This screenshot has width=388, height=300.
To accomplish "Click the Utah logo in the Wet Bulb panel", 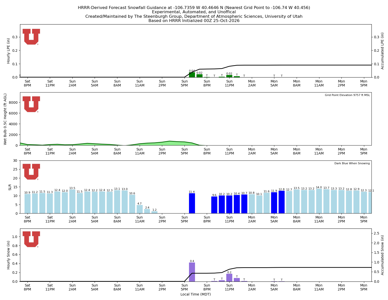I will (31, 104).
